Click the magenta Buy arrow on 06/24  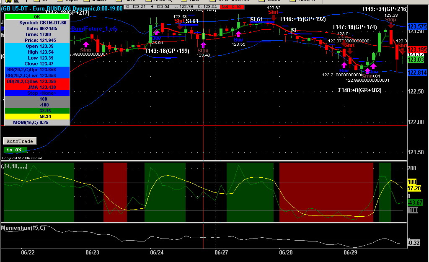click(156, 32)
